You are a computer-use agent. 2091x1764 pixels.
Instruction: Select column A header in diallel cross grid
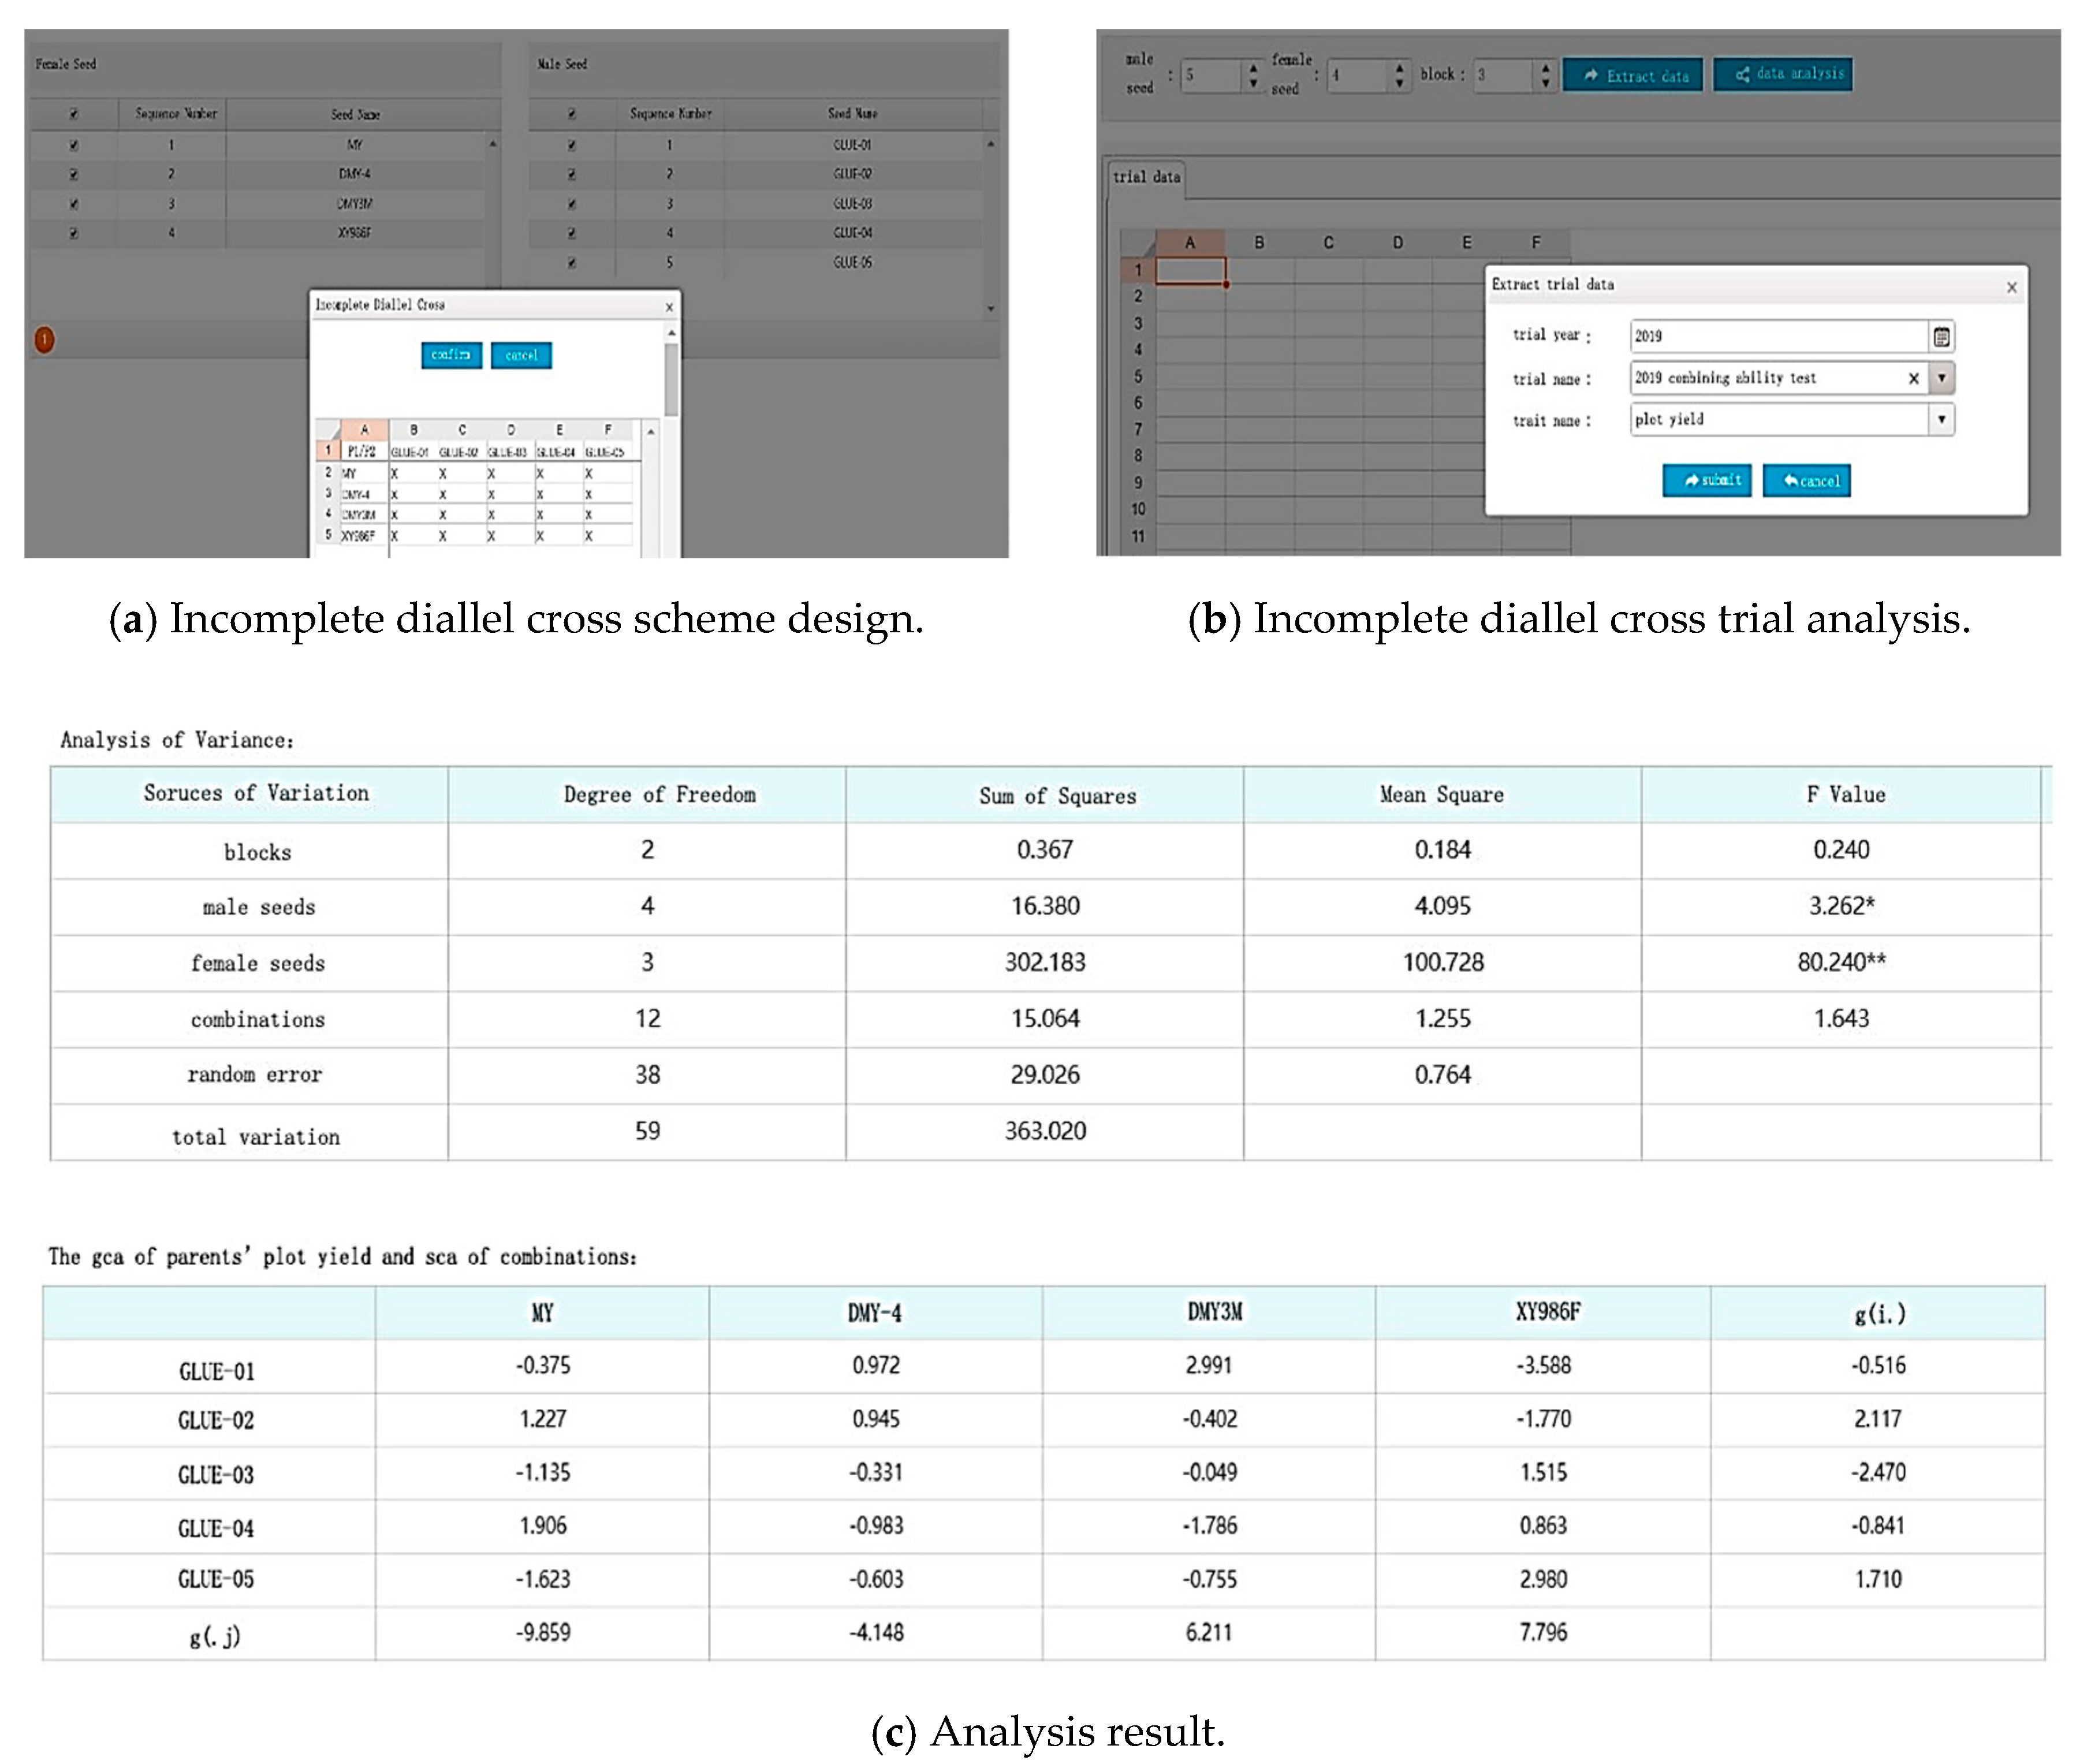pos(364,430)
